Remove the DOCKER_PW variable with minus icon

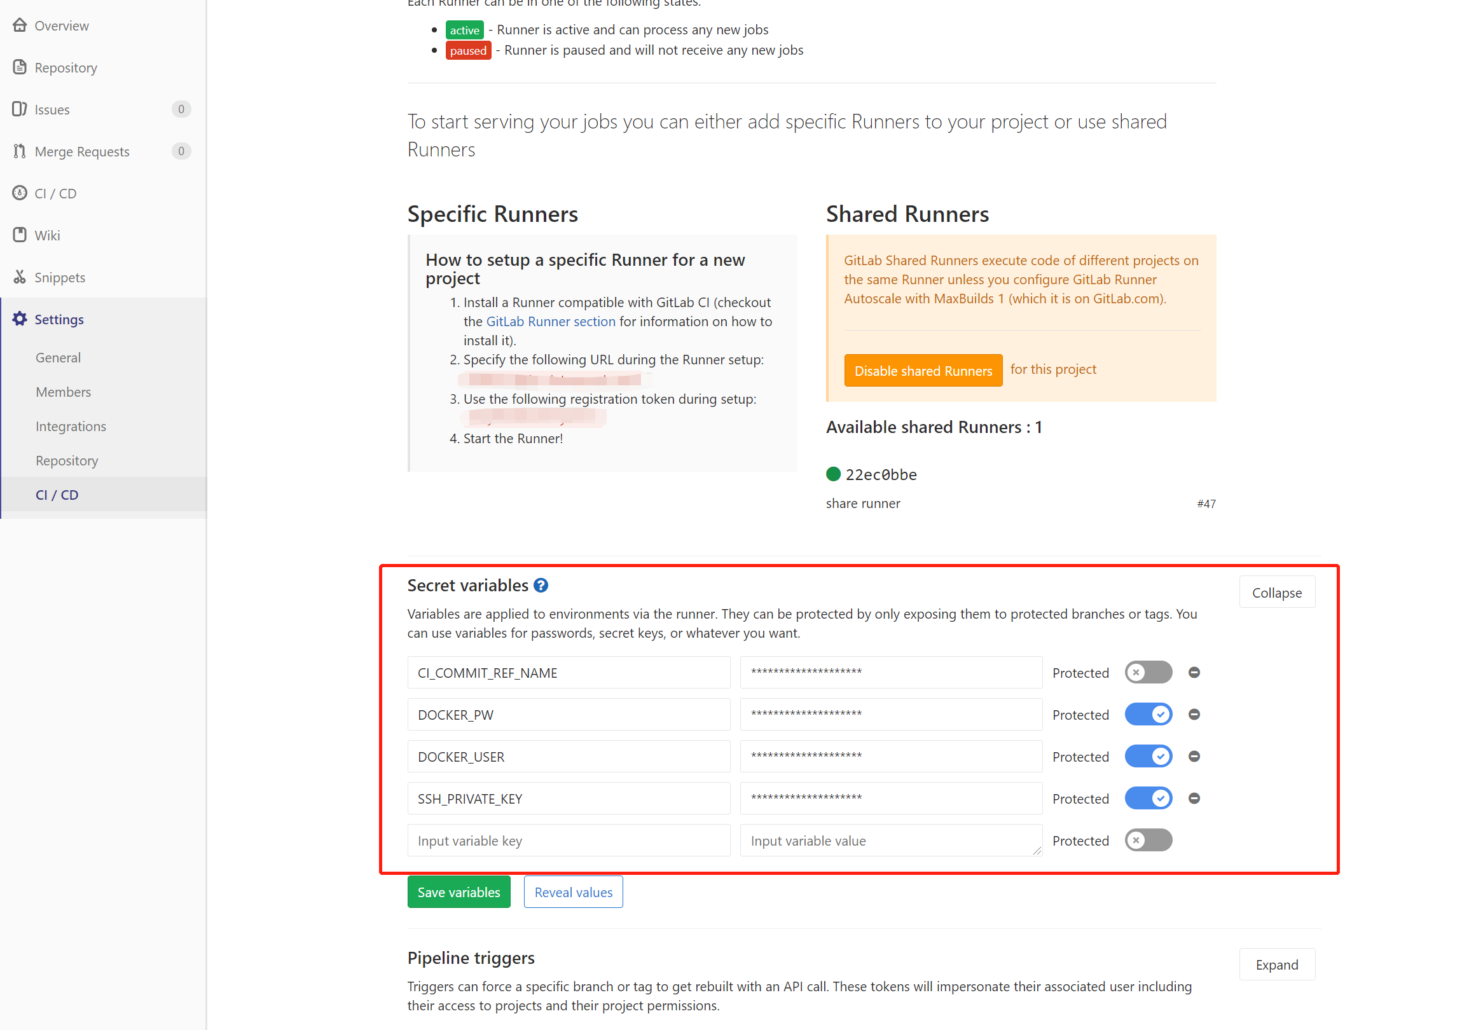(1194, 715)
